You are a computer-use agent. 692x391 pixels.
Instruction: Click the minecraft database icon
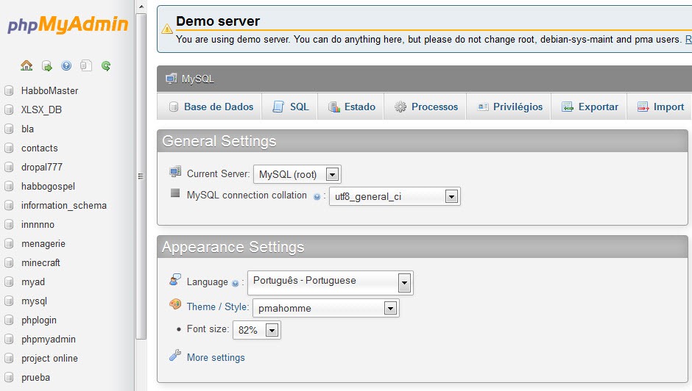click(x=9, y=262)
